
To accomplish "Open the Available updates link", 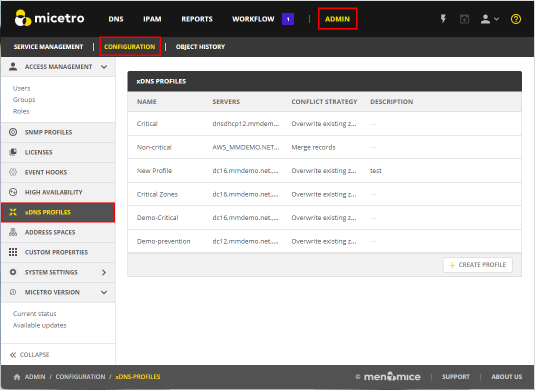I will point(39,325).
